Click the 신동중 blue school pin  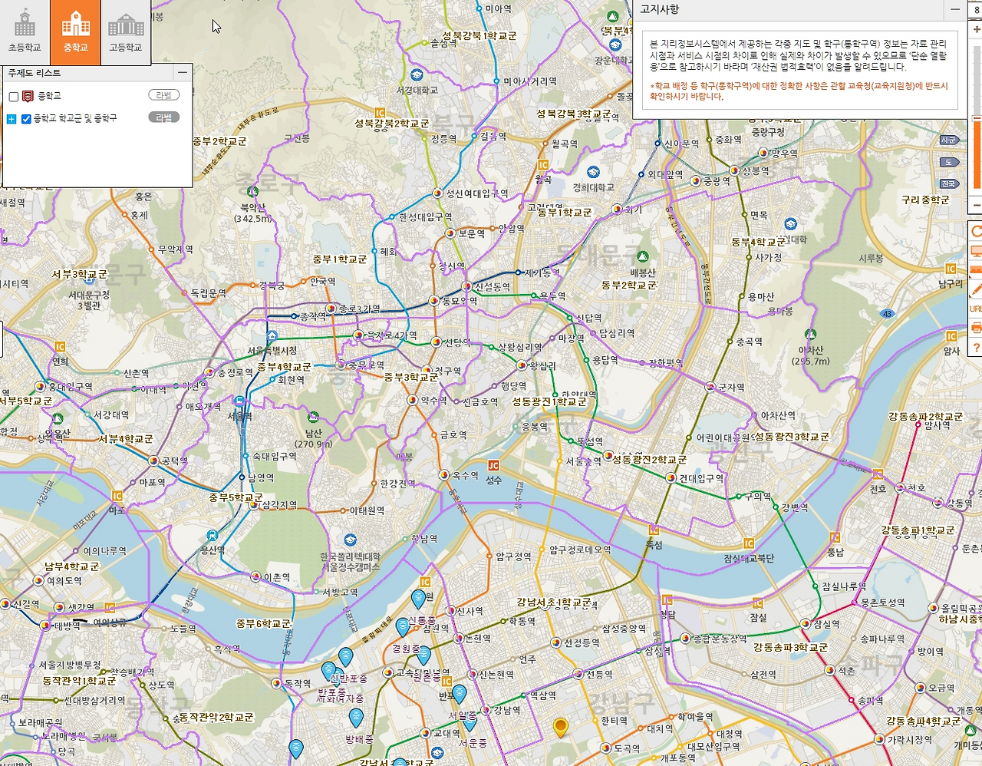click(x=419, y=598)
